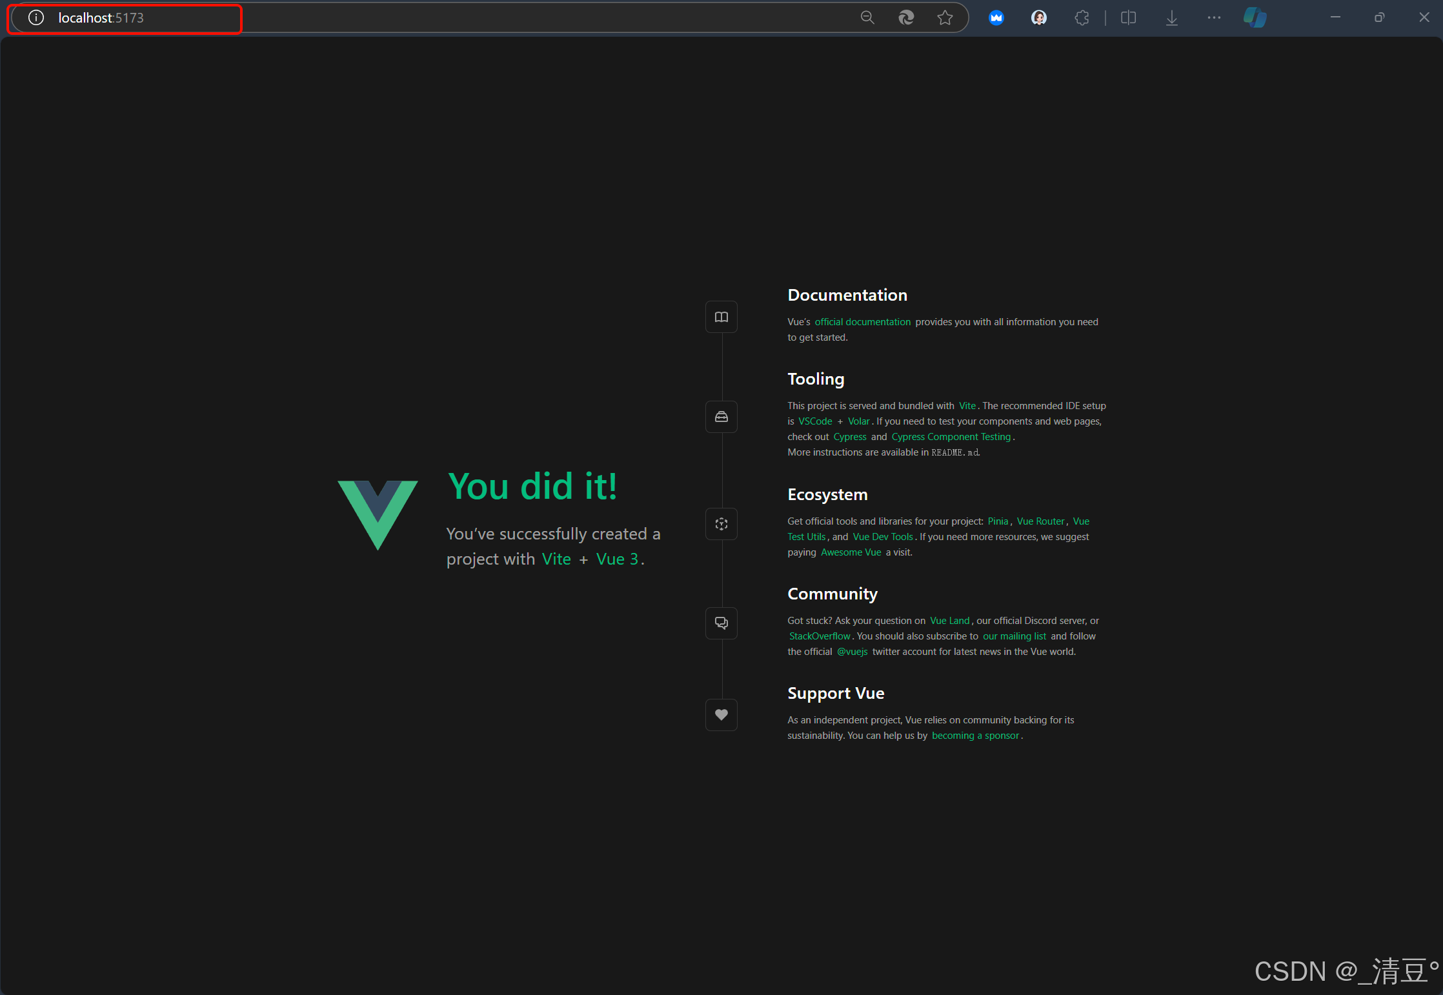Click the Community chat bubbles icon
Screen dimensions: 1443x995
click(721, 623)
